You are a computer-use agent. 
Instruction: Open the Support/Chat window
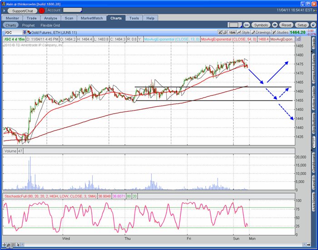[22, 11]
